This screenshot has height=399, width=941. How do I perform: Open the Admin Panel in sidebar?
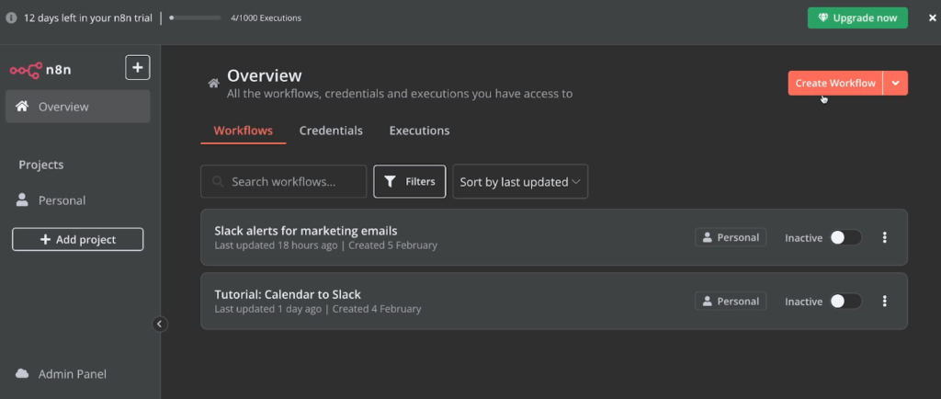point(72,374)
